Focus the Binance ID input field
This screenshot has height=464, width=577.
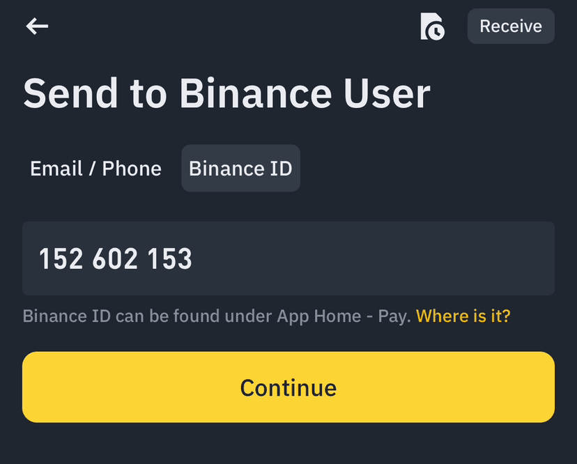288,258
